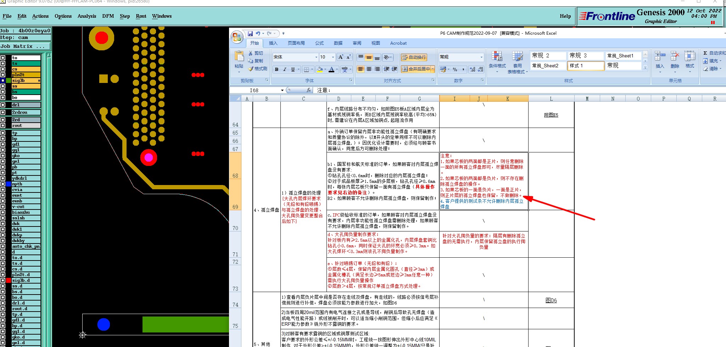Toggle checkbox for layer 'rout'
Screen dimensions: 726x347
pos(3,125)
